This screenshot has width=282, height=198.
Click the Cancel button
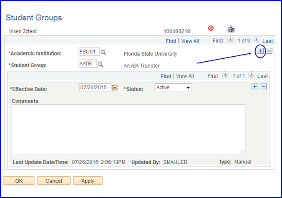pos(54,180)
